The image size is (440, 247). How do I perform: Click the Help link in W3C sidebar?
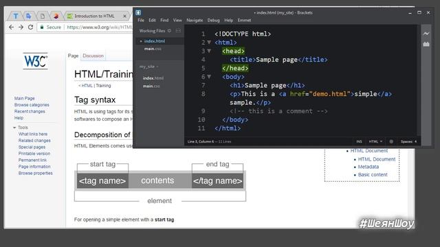click(x=19, y=118)
